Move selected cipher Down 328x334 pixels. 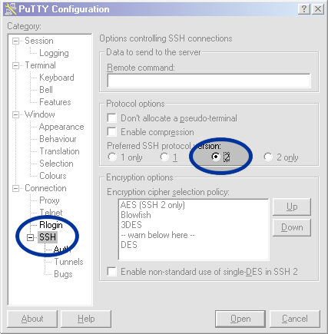(292, 227)
